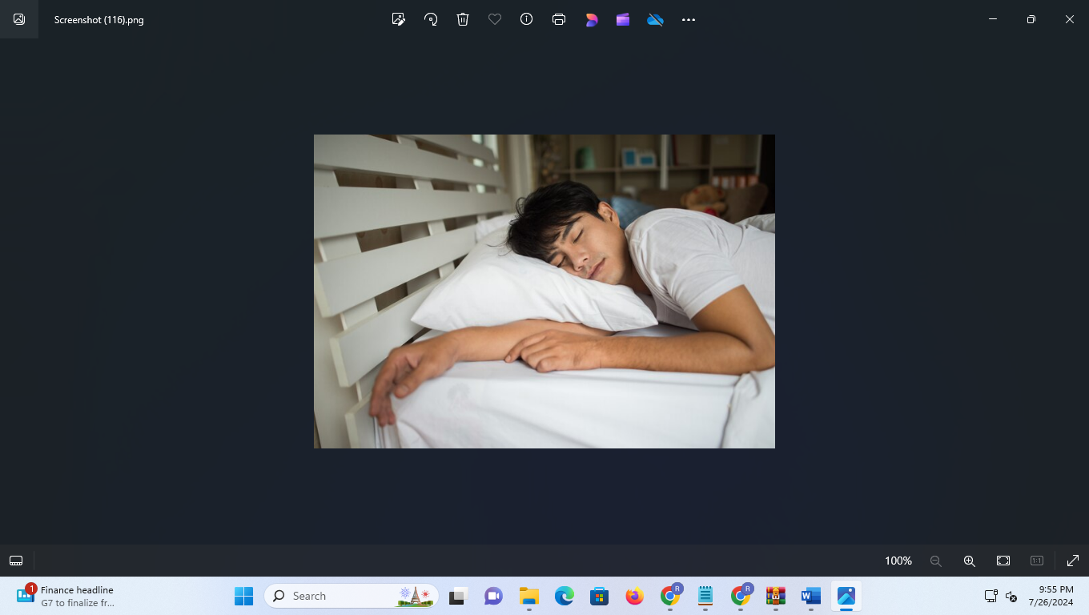The image size is (1089, 615).
Task: Open the Photos app gallery icon
Action: coord(19,19)
